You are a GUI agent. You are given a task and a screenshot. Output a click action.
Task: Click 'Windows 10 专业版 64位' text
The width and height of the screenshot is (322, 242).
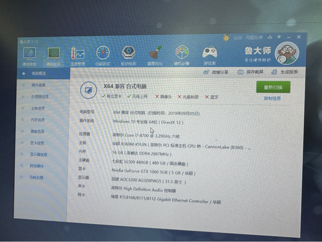[x=135, y=122]
